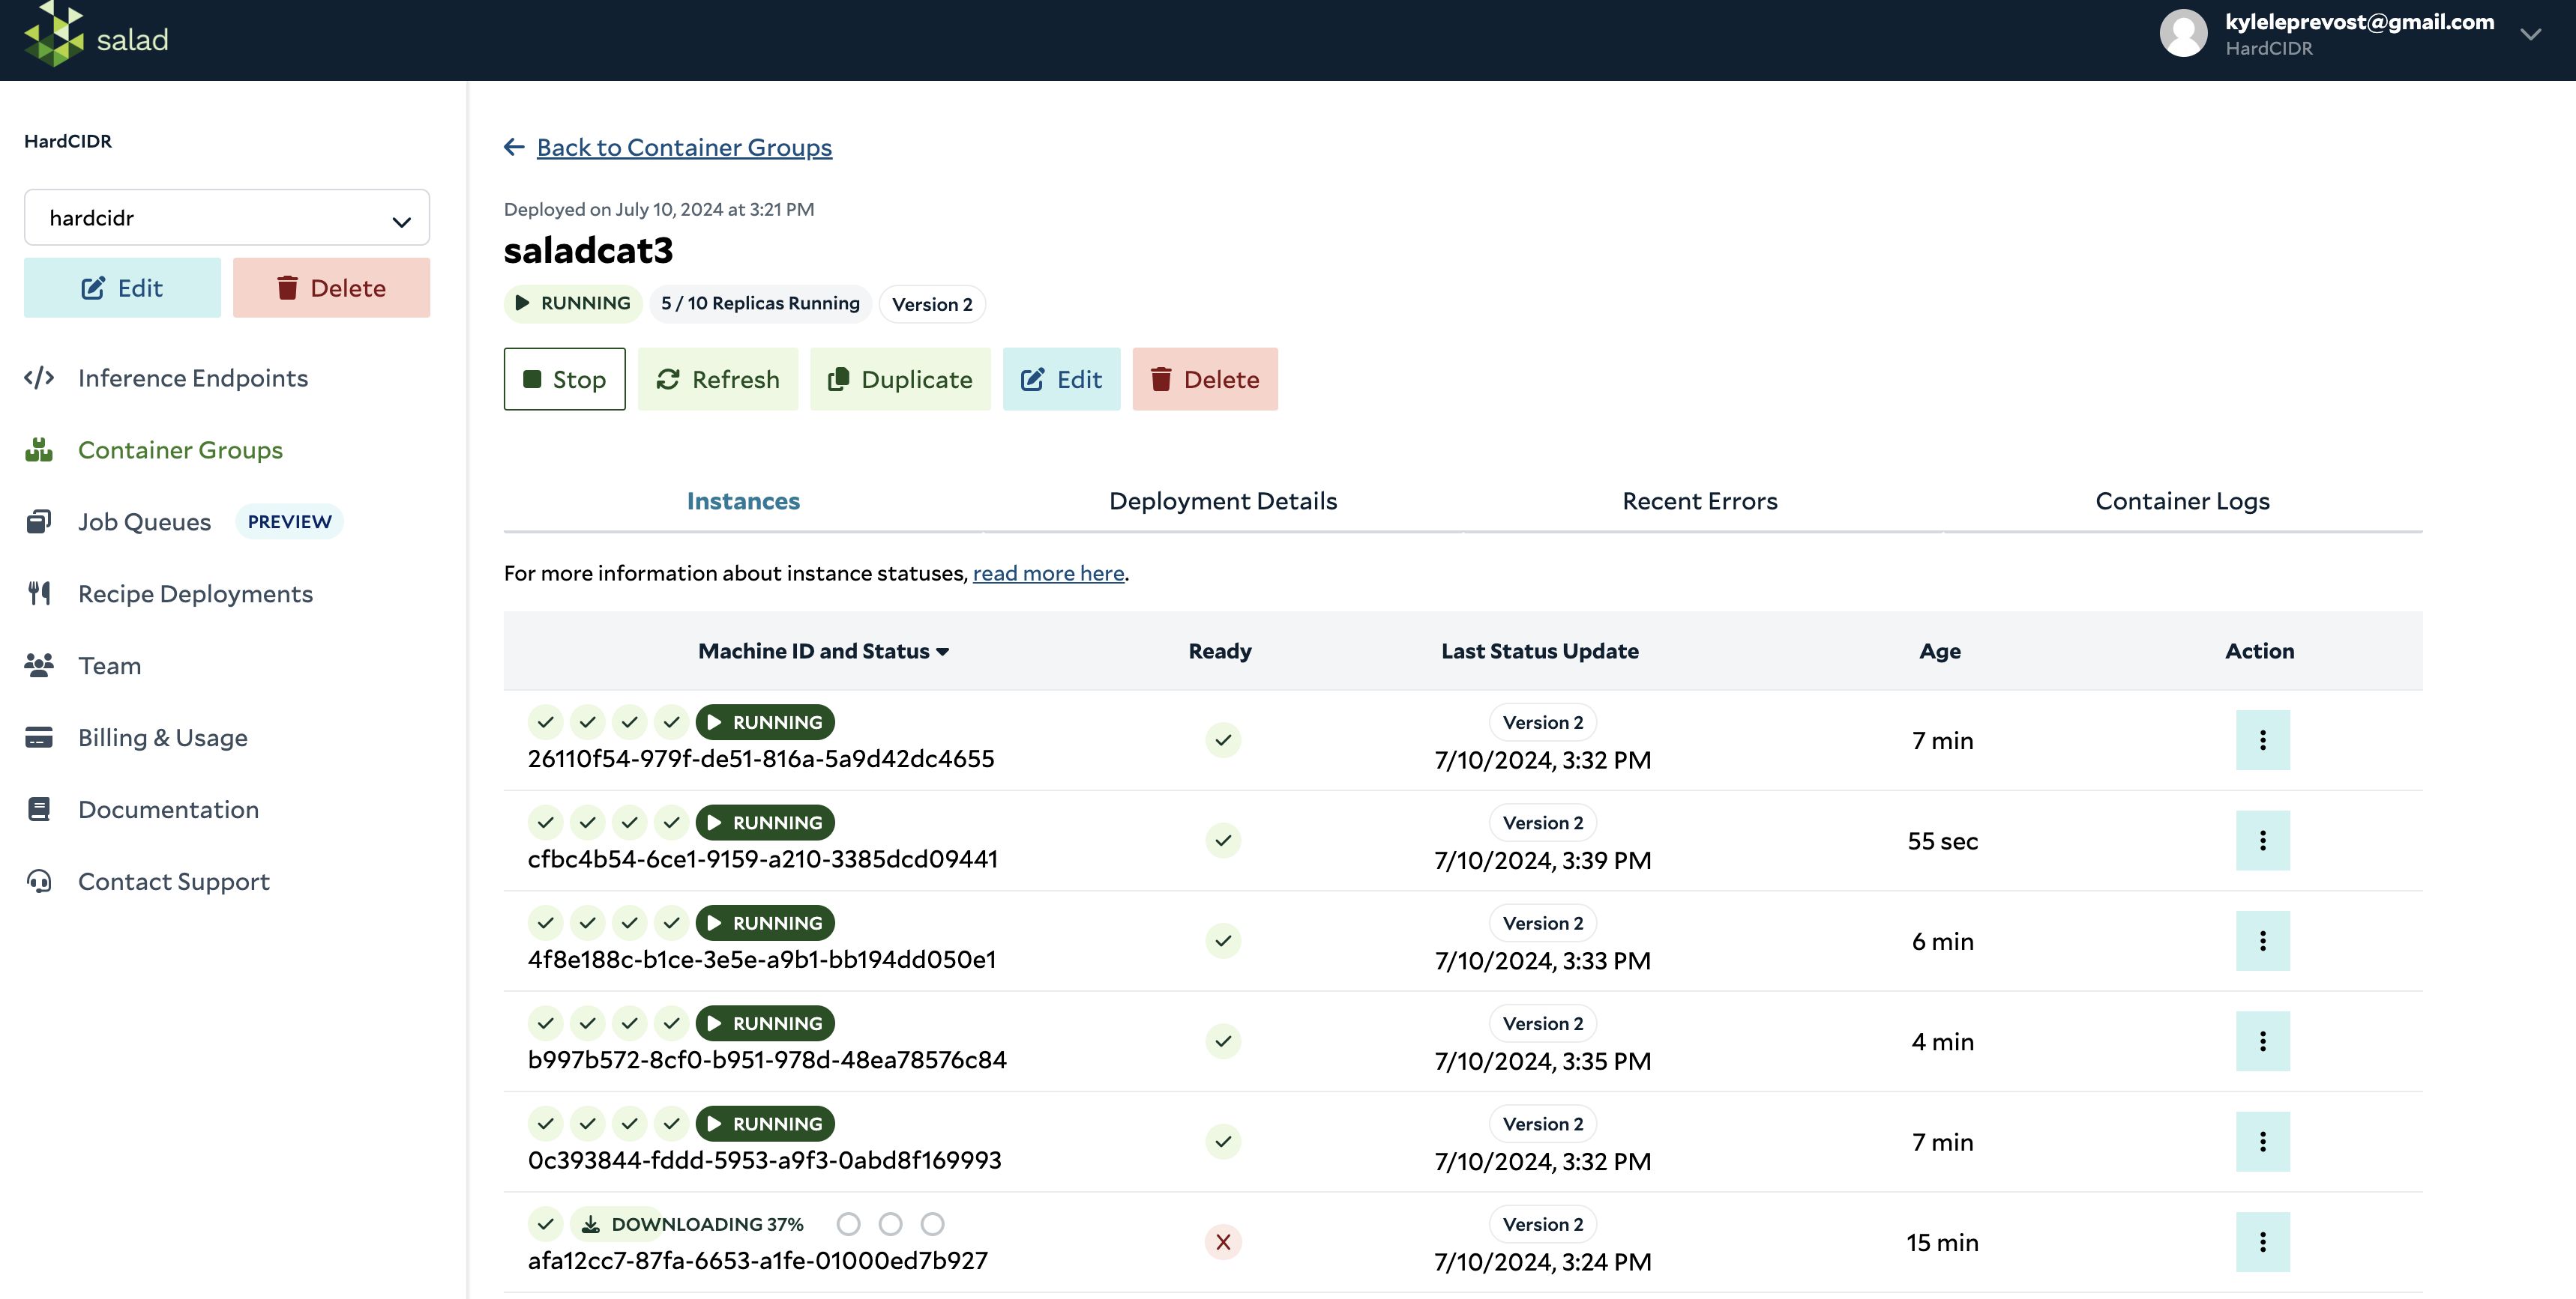Screen dimensions: 2576x1299
Task: Switch to the Deployment Details tab
Action: [x=1222, y=500]
